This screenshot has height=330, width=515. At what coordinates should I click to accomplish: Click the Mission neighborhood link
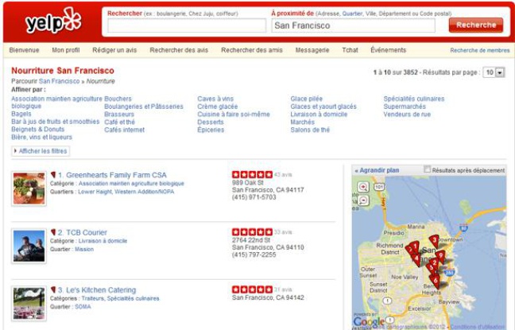(84, 249)
